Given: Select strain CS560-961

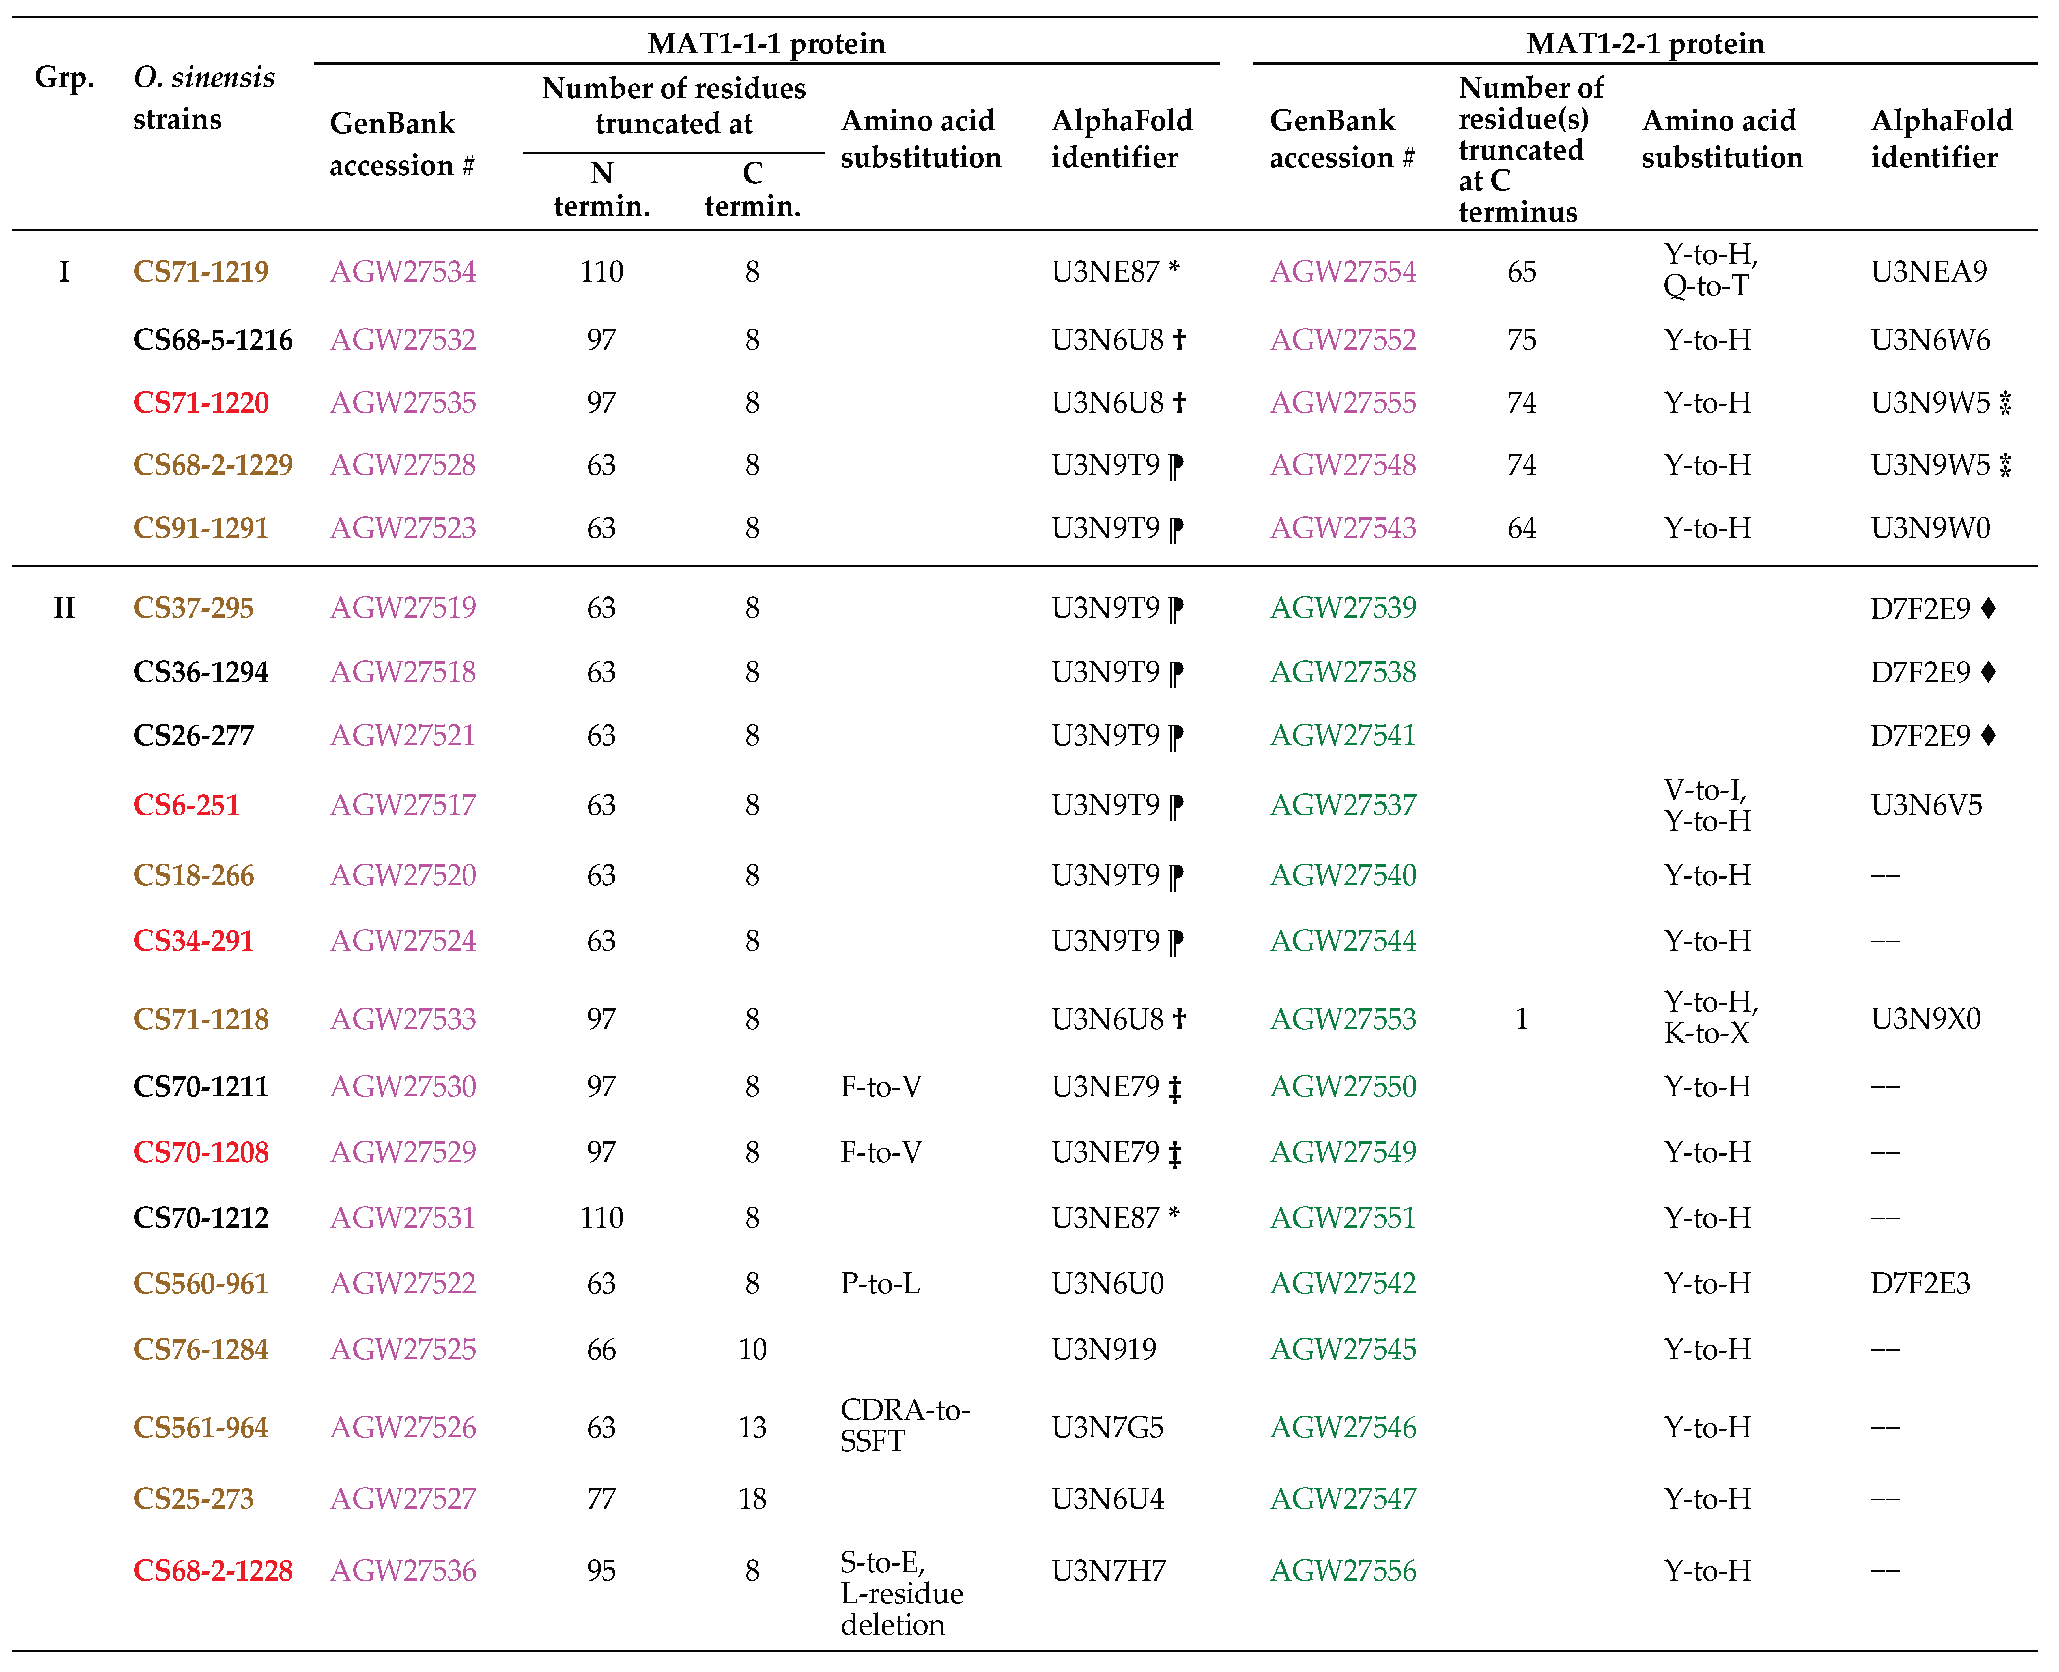Looking at the screenshot, I should tap(201, 1284).
